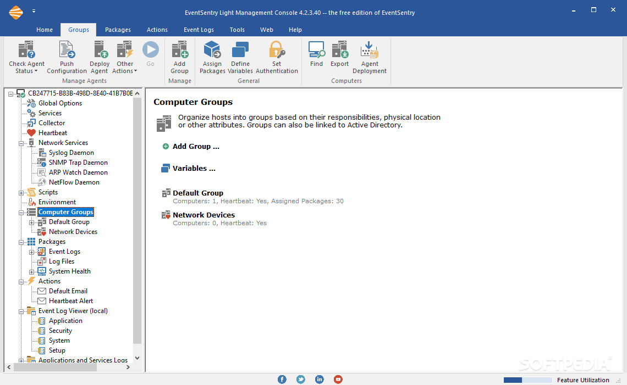This screenshot has width=627, height=385.
Task: Click the Set Authentication lock icon
Action: (277, 50)
